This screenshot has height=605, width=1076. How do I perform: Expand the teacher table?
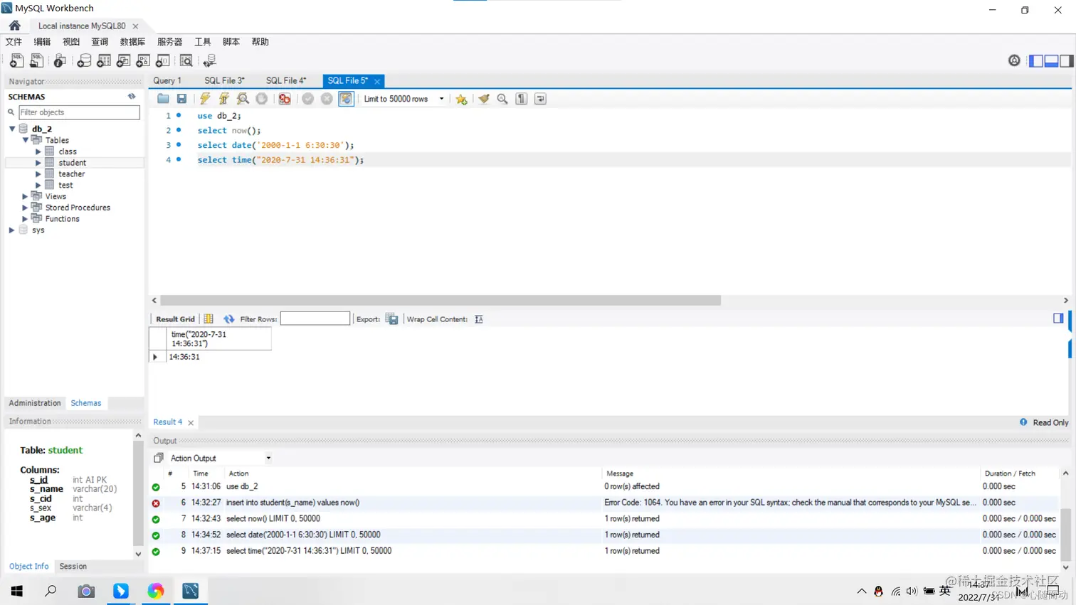[38, 174]
